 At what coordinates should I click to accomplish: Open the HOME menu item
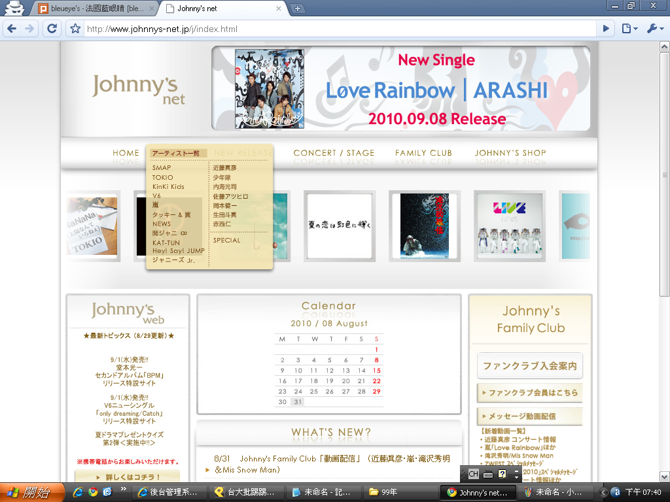pyautogui.click(x=126, y=153)
